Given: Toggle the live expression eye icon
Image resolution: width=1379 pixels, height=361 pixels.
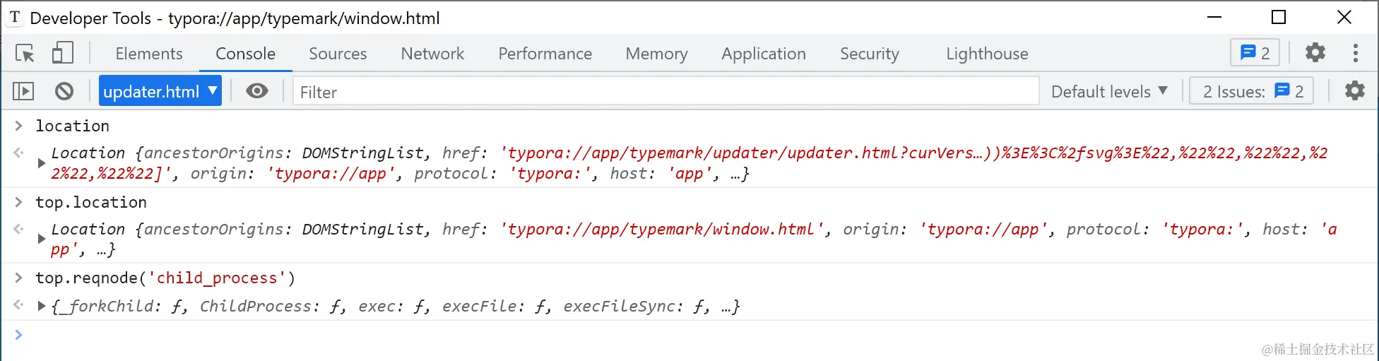Looking at the screenshot, I should tap(256, 91).
